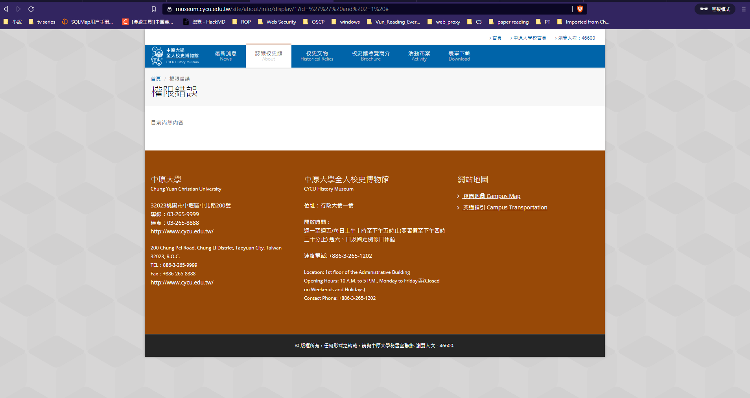Open the PT bookmark folder
This screenshot has height=398, width=750.
[543, 22]
